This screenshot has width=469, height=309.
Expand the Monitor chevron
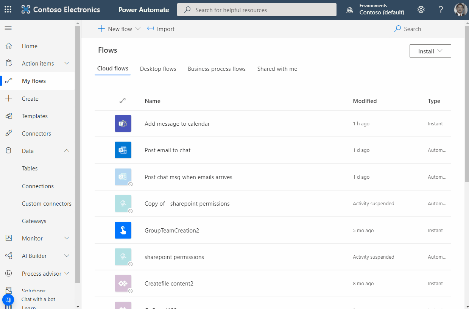(67, 238)
